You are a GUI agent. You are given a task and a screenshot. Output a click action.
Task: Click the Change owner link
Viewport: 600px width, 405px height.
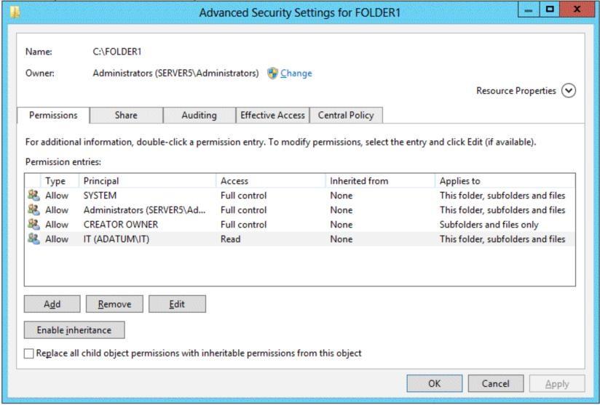tap(296, 73)
